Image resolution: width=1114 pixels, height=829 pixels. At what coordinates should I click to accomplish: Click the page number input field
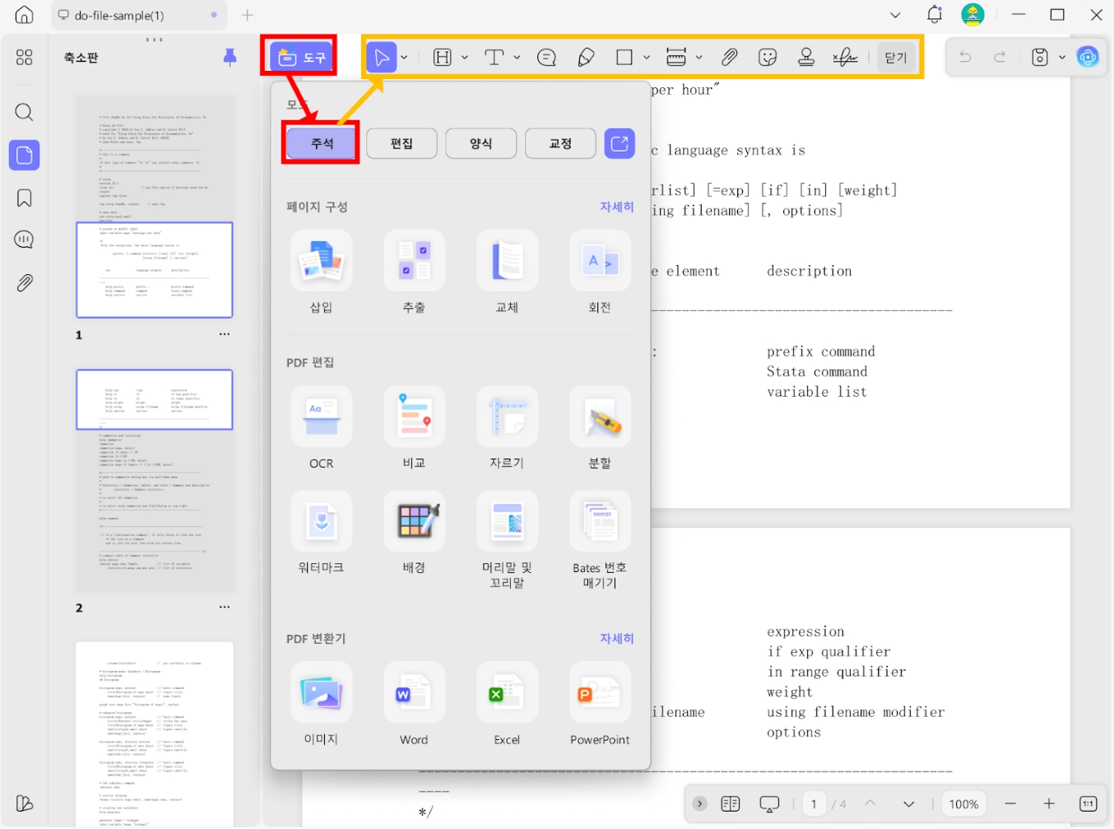pos(814,804)
